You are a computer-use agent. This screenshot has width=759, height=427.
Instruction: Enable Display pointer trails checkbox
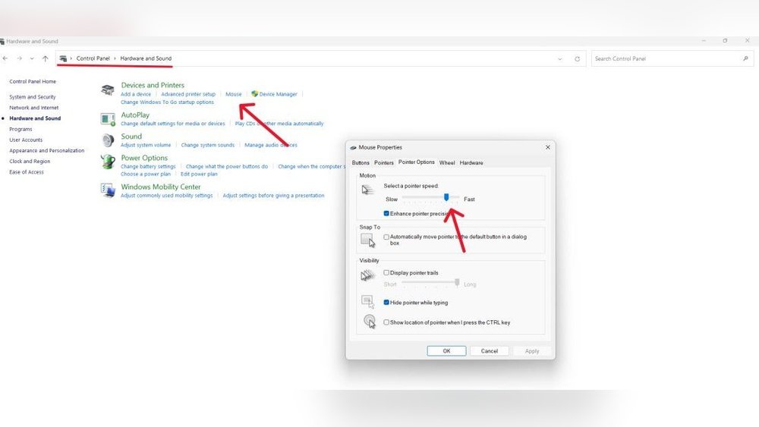[x=387, y=273]
